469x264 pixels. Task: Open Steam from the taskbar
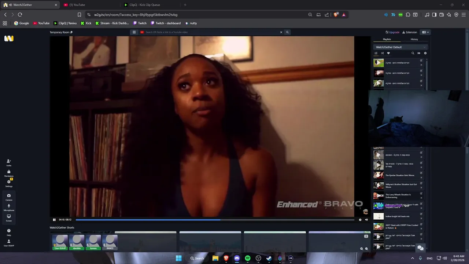click(x=269, y=258)
